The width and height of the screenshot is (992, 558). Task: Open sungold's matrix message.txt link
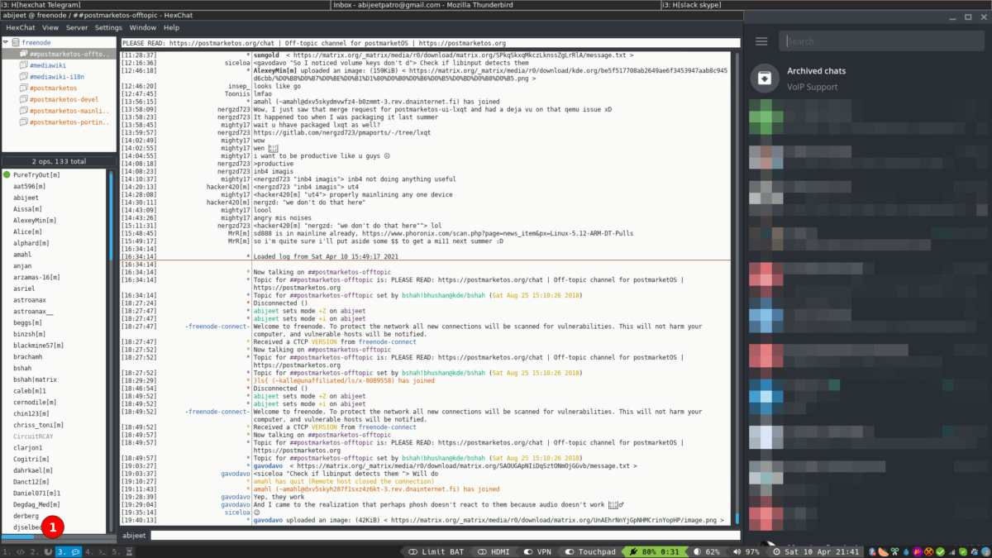click(x=462, y=55)
